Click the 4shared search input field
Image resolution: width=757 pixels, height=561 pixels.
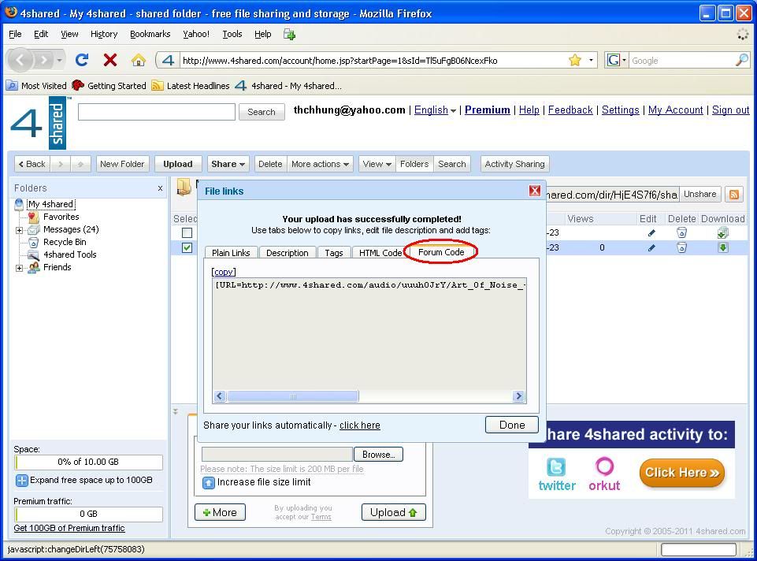(157, 112)
